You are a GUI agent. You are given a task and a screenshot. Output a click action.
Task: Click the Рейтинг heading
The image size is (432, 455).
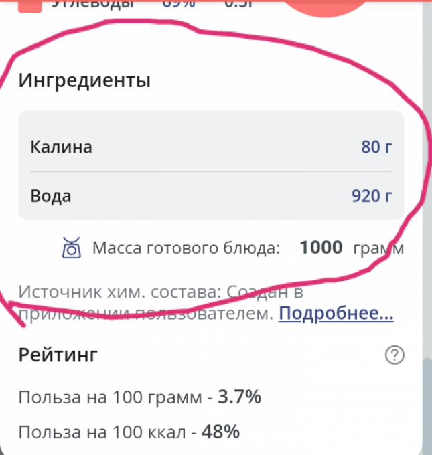click(x=58, y=355)
